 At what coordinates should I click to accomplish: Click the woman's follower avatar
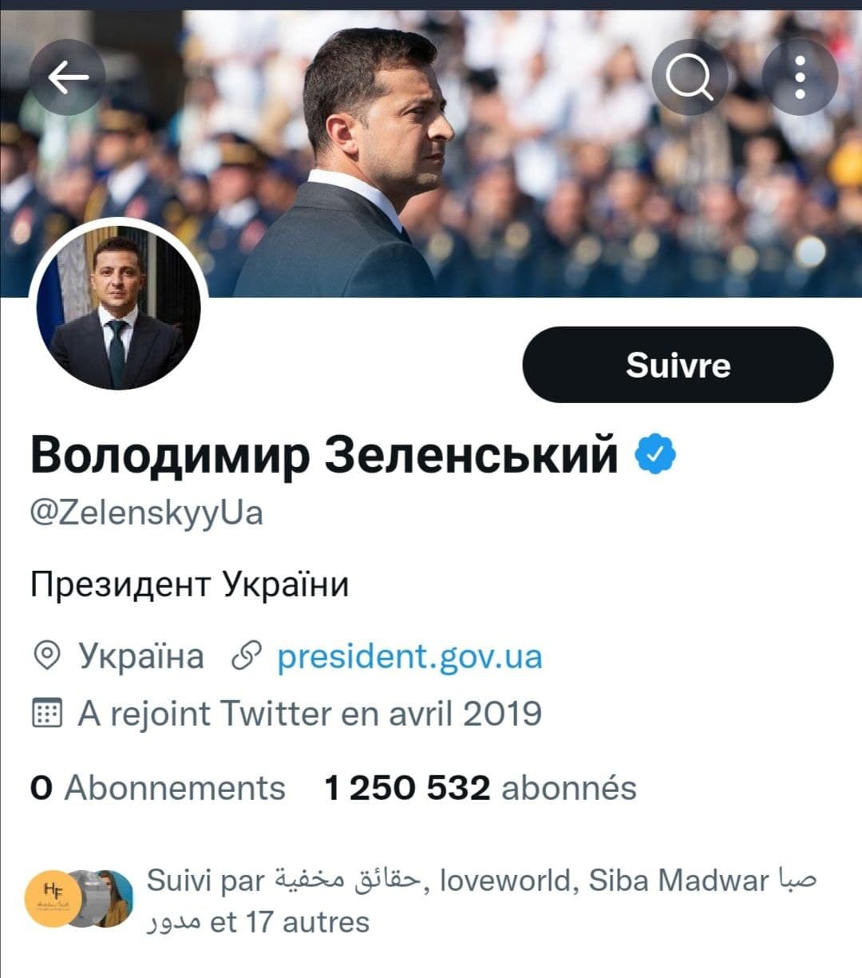[x=112, y=898]
